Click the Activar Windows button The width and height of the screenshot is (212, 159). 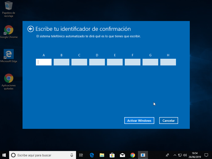pos(139,120)
